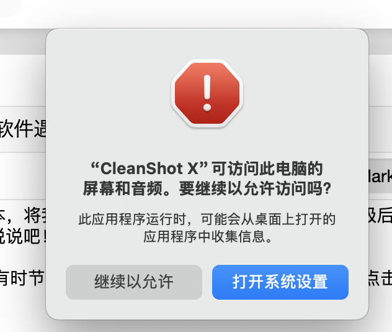Click the 继续以允许 button

pyautogui.click(x=134, y=282)
